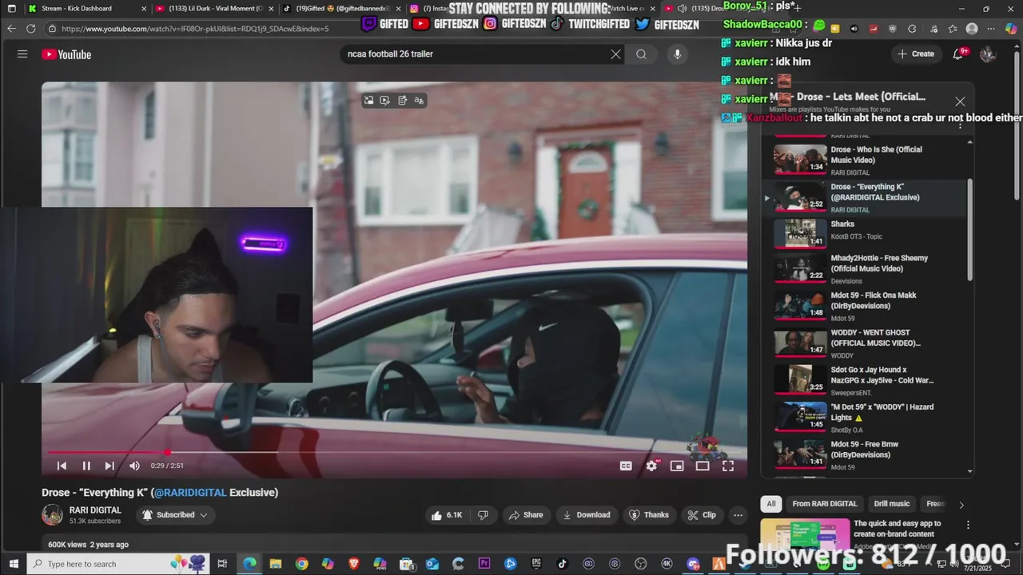Play "Mhady2Hottie - Free Sheemy" playlist item
Screen dimensions: 1023x575
[863, 269]
